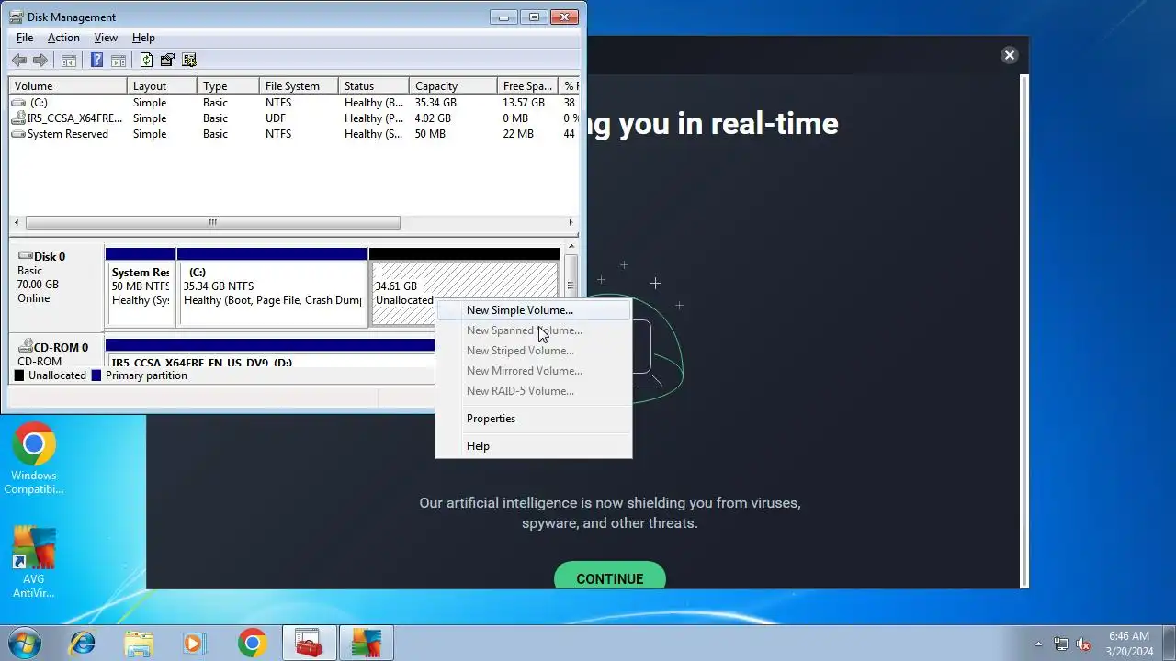Open the View menu
The width and height of the screenshot is (1176, 661).
[106, 38]
